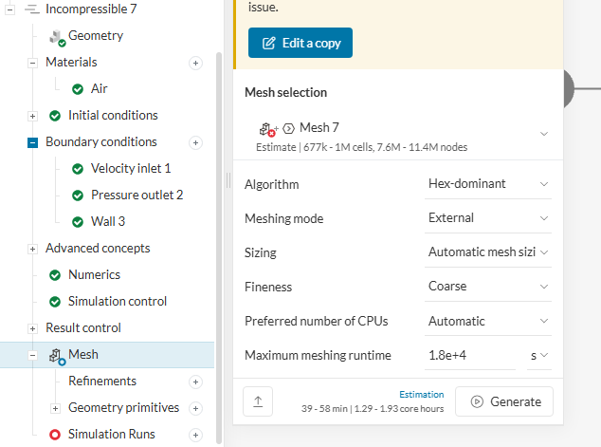The height and width of the screenshot is (447, 601).
Task: Select Velocity inlet 1 in the tree
Action: coord(131,169)
